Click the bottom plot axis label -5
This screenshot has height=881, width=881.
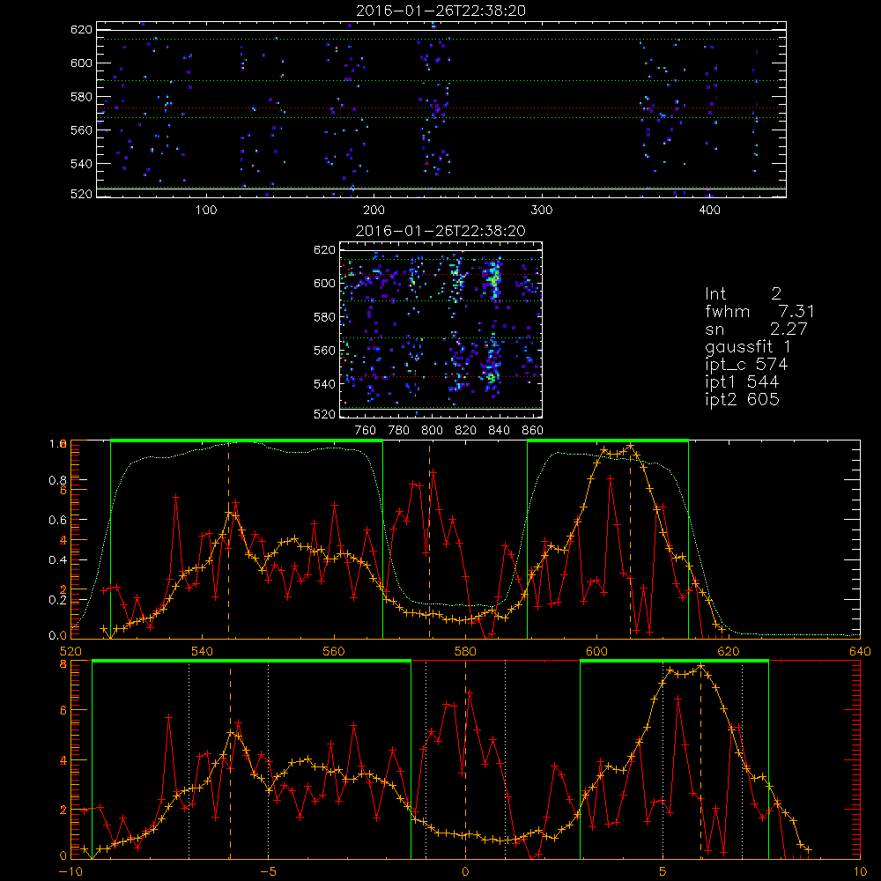pyautogui.click(x=269, y=872)
